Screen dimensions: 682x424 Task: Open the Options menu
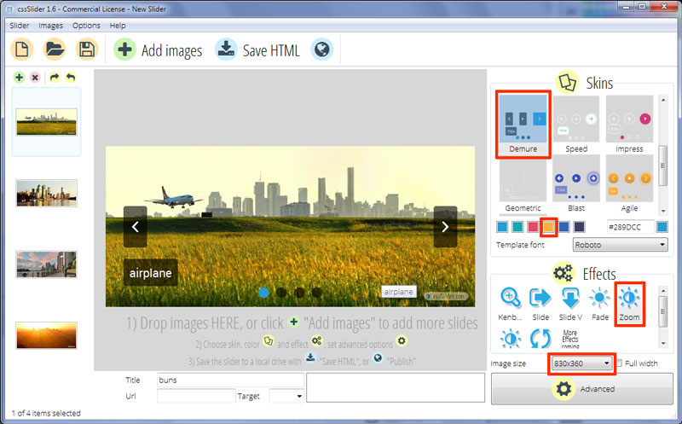86,26
